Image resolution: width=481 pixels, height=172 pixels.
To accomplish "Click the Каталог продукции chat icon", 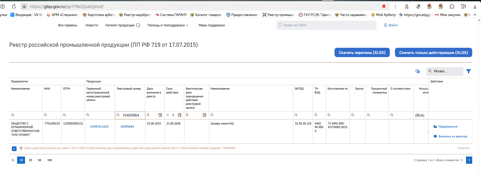I will tap(138, 25).
